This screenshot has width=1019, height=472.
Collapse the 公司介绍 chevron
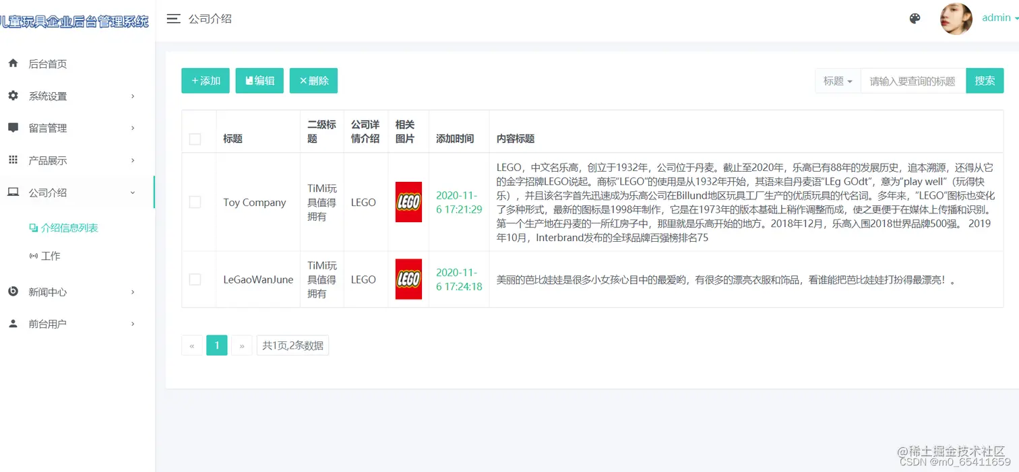coord(133,193)
